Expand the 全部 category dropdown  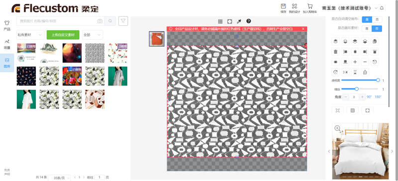(x=93, y=35)
